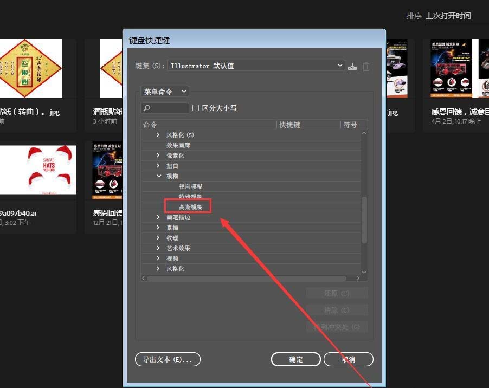Select the 径向模糊 command
489x388 pixels.
[x=191, y=186]
